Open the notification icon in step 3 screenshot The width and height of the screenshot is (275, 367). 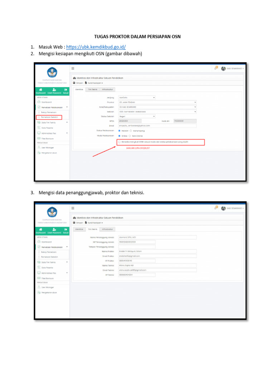click(x=216, y=208)
